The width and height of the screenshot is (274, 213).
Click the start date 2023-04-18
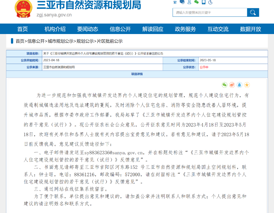[52, 60]
